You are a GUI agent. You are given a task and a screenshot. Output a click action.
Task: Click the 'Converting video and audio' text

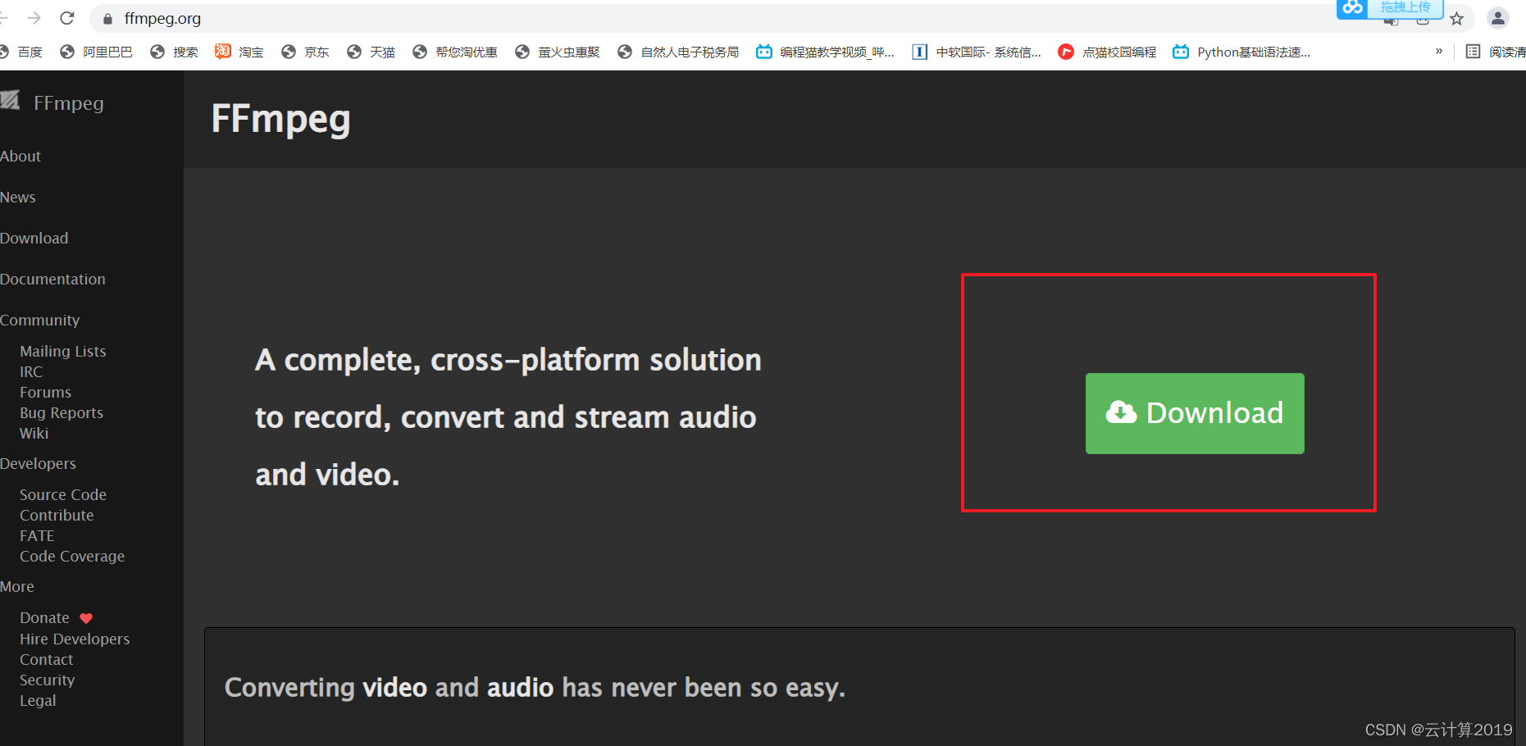pos(535,687)
